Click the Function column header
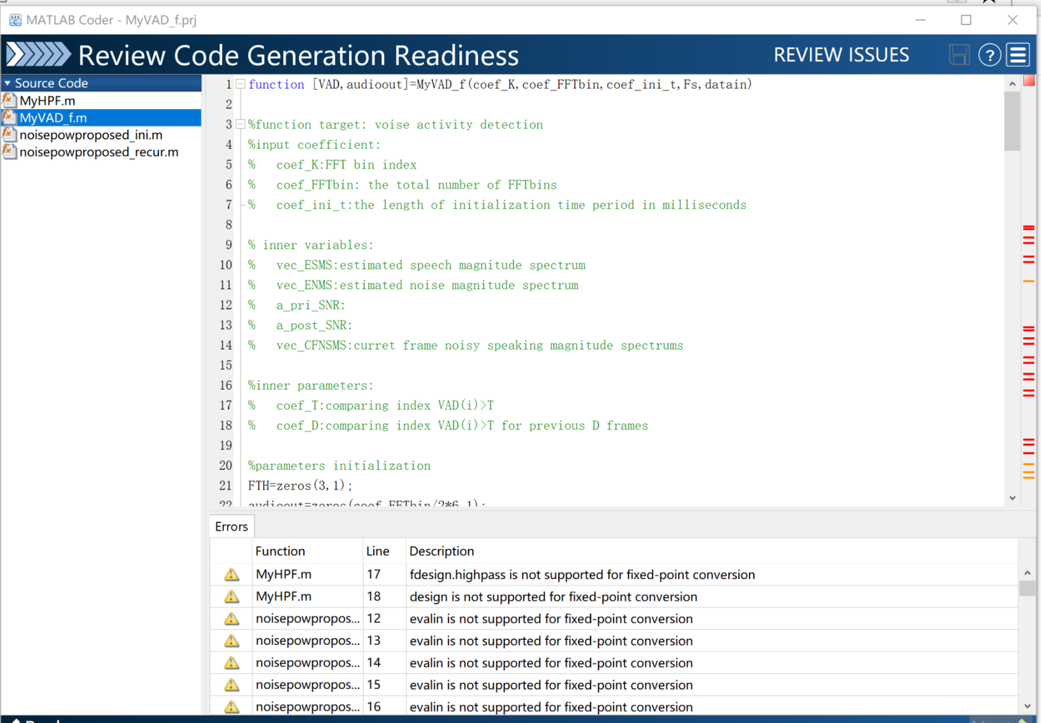Image resolution: width=1041 pixels, height=723 pixels. [x=280, y=552]
